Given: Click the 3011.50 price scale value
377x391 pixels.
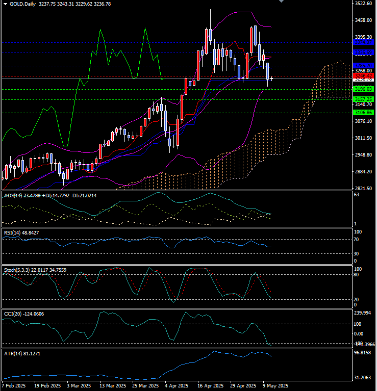Looking at the screenshot, I should (363, 138).
